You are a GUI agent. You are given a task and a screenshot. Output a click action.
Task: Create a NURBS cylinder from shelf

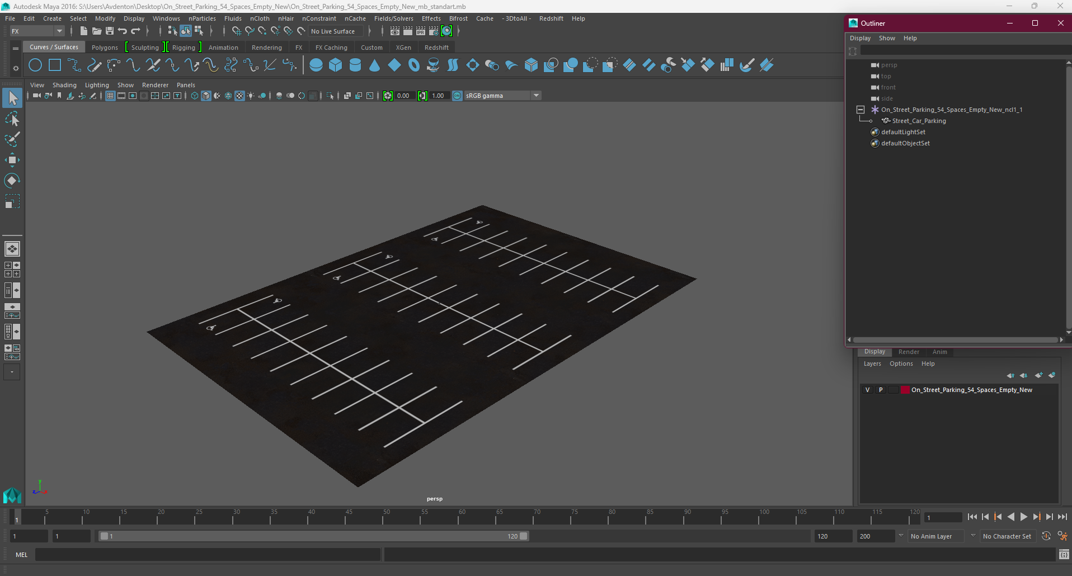click(355, 65)
